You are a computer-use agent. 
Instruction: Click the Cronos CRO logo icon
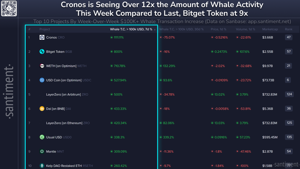point(42,37)
